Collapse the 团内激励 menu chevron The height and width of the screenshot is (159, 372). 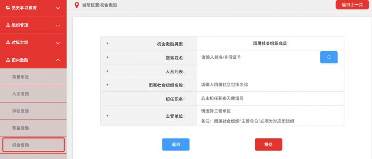pyautogui.click(x=58, y=60)
